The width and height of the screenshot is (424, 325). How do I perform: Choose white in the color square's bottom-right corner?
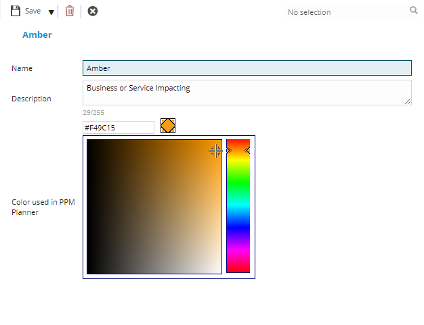point(219,272)
